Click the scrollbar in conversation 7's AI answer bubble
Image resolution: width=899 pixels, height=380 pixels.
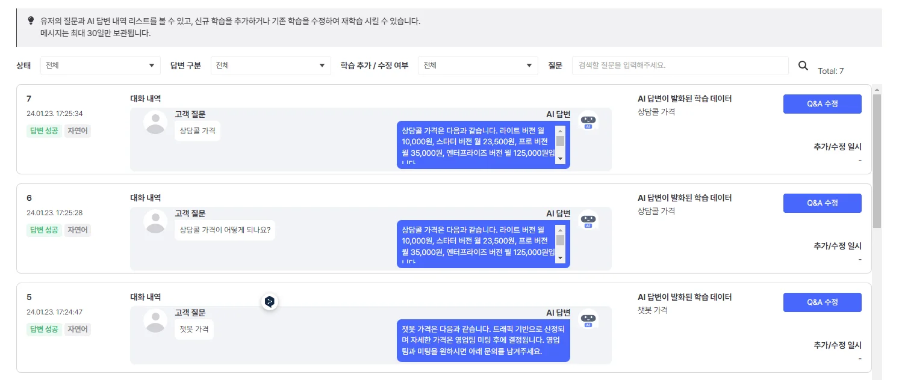click(x=561, y=144)
